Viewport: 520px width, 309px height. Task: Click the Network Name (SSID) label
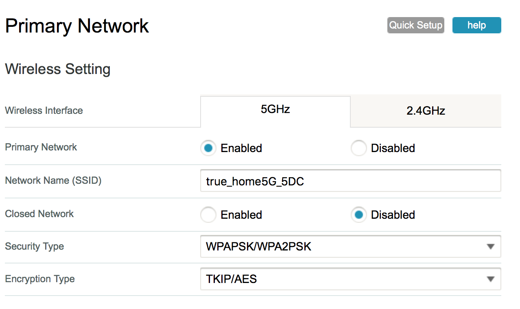[53, 181]
